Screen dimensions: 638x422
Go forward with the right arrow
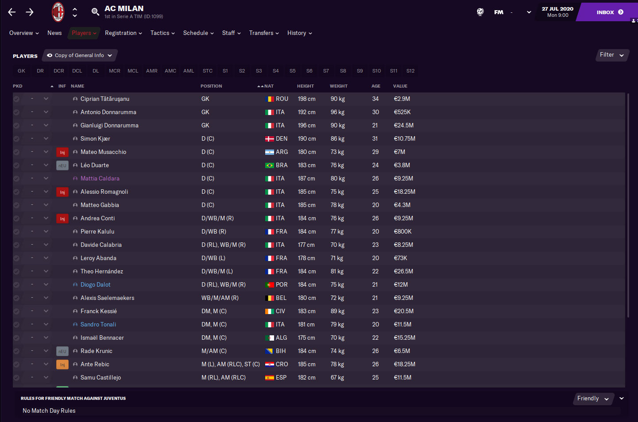30,12
